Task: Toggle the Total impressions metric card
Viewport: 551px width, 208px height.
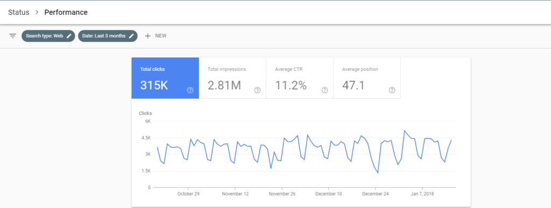Action: (232, 78)
